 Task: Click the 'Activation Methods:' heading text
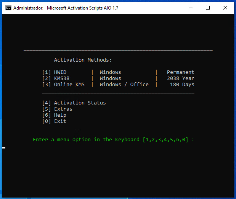pyautogui.click(x=83, y=60)
